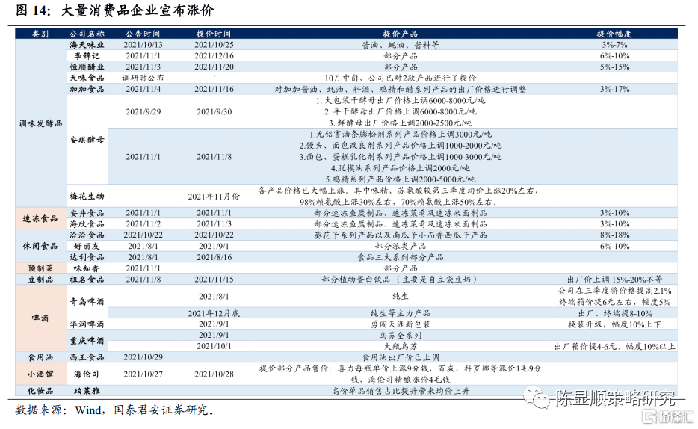The height and width of the screenshot is (429, 698).
Task: Select the 安琪酵母 company cell
Action: [x=86, y=140]
